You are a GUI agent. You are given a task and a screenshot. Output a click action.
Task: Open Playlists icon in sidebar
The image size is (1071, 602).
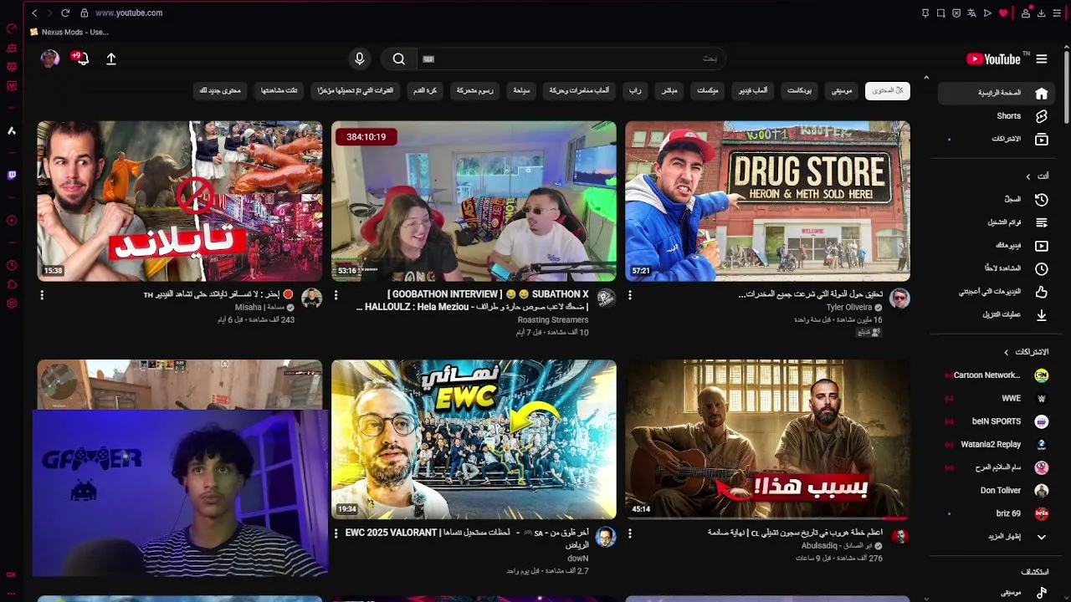(1041, 222)
